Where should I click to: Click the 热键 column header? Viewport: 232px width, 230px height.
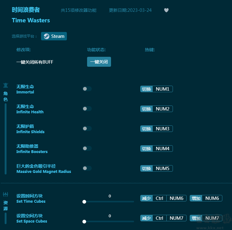click(150, 50)
